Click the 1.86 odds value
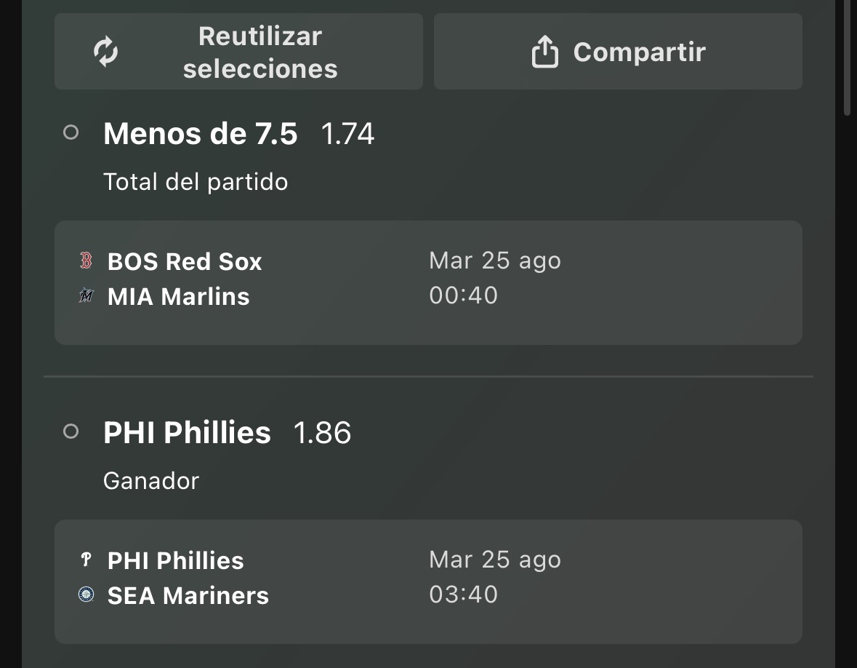The height and width of the screenshot is (668, 857). [323, 433]
